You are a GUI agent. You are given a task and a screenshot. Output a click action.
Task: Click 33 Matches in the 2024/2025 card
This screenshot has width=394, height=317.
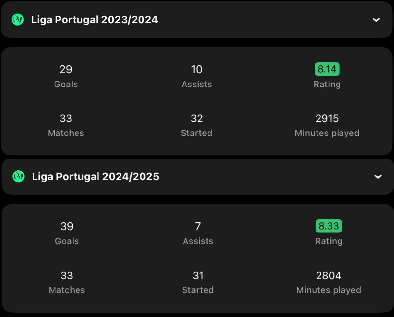[67, 282]
